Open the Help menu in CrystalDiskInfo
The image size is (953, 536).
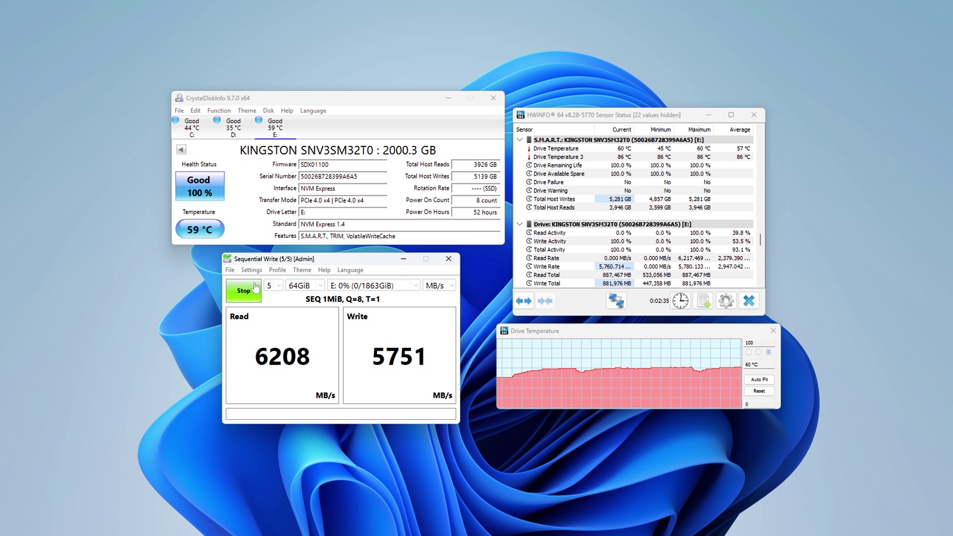(x=287, y=111)
